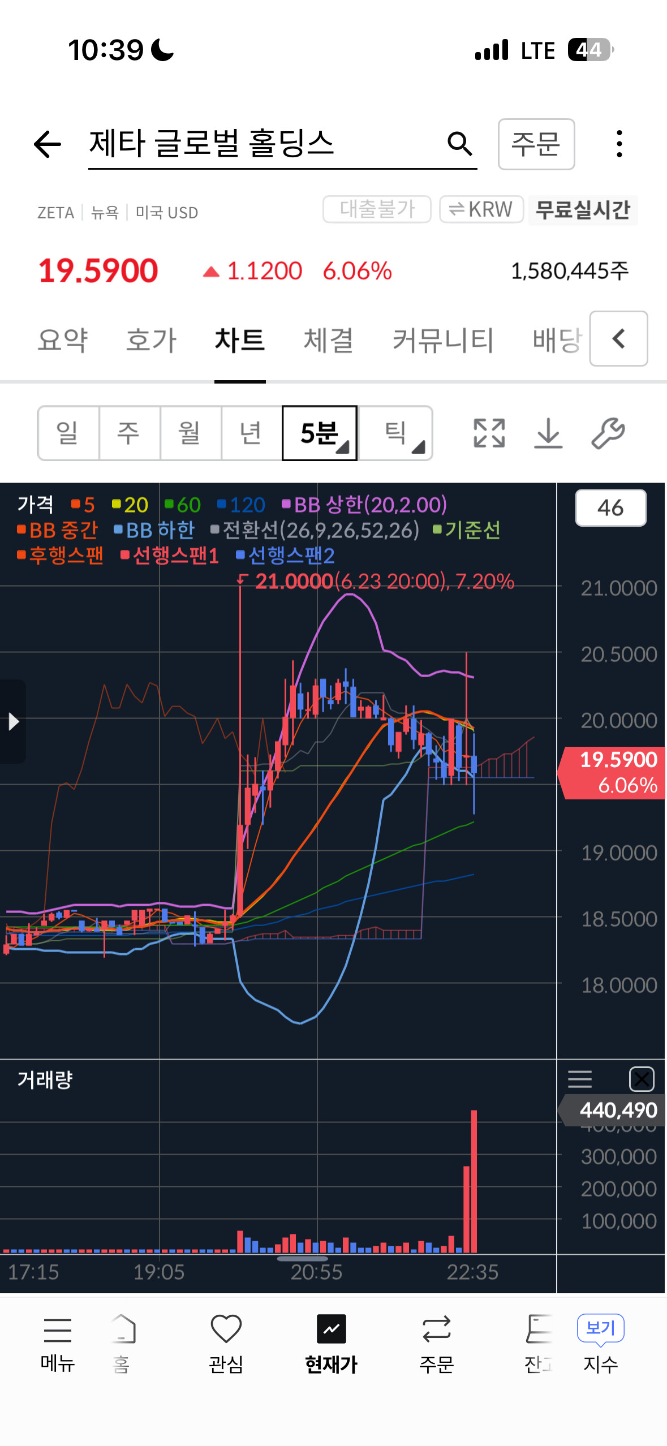Close the 거래량 volume panel
The height and width of the screenshot is (1446, 667).
click(642, 1079)
